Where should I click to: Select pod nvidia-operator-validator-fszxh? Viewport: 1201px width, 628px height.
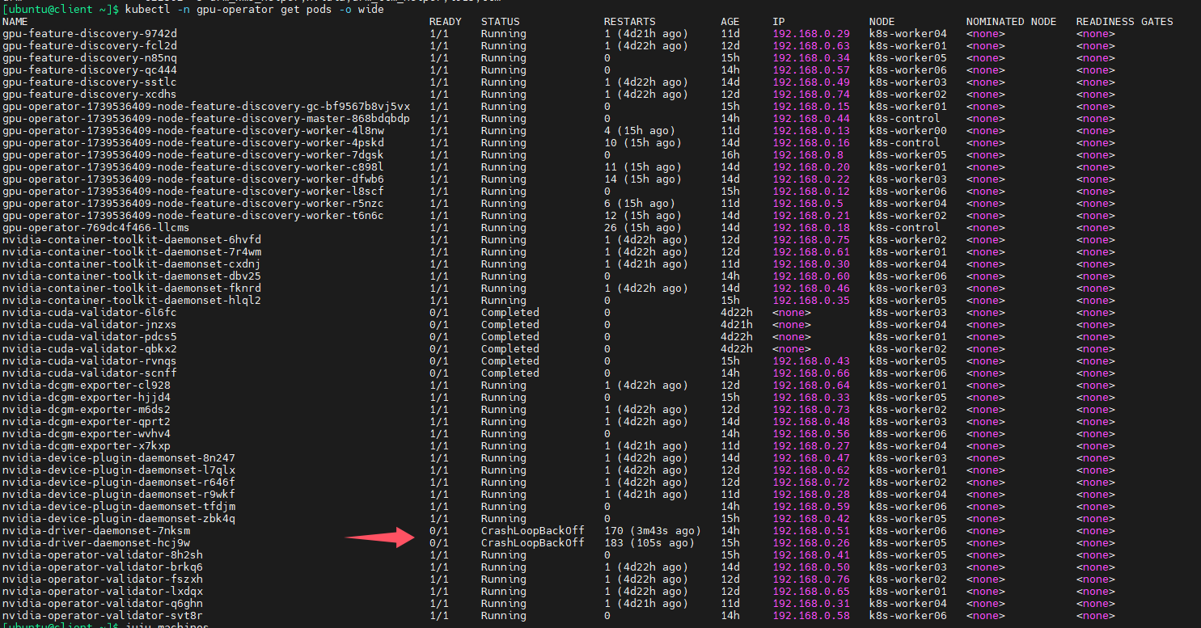coord(102,579)
